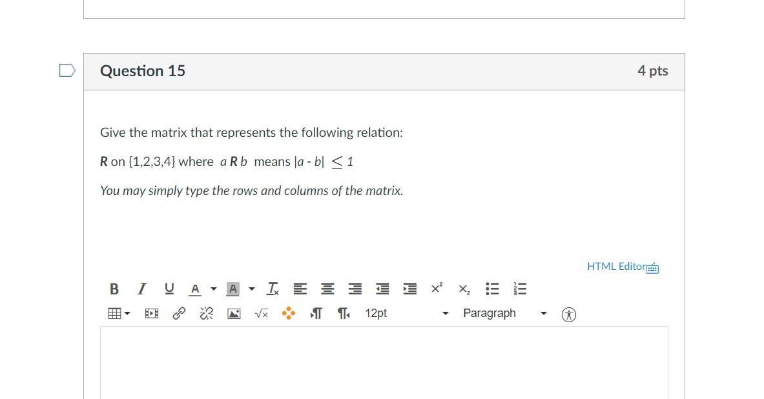Embed an image
Viewport: 764px width, 399px height.
[234, 314]
